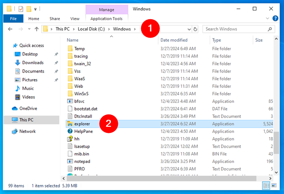The height and width of the screenshot is (194, 284).
Task: Switch to the Home ribbon tab
Action: 34,19
